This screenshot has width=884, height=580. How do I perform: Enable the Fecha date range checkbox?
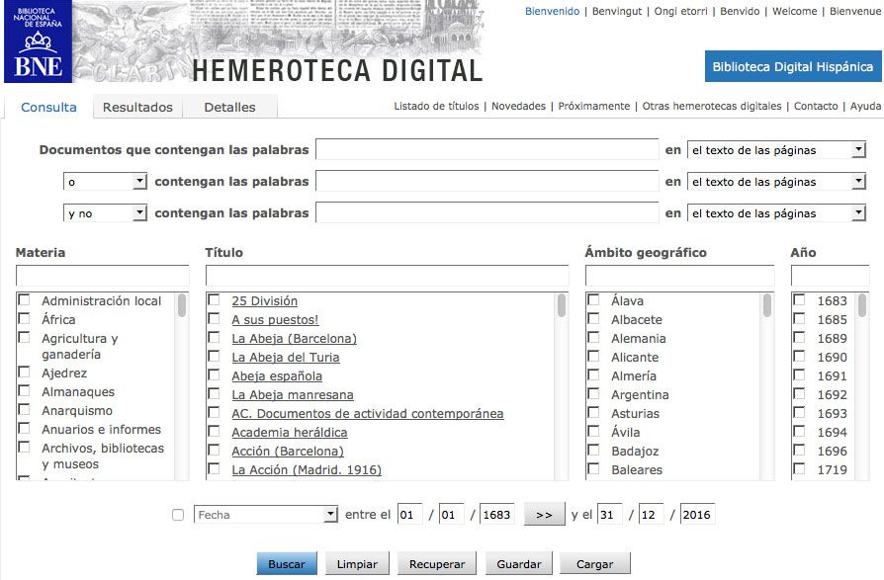point(178,515)
